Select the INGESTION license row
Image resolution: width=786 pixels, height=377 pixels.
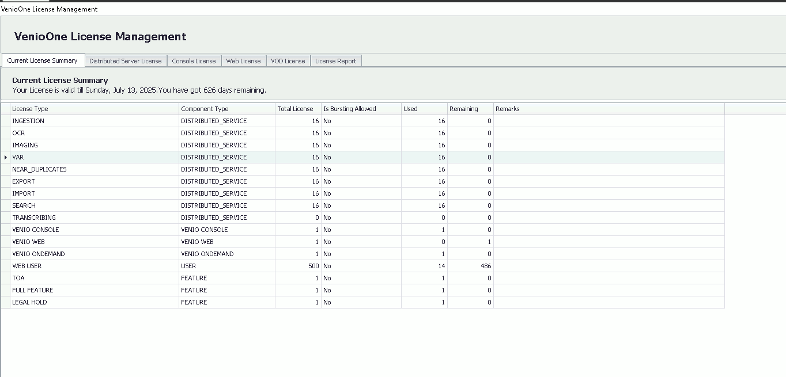tap(363, 121)
